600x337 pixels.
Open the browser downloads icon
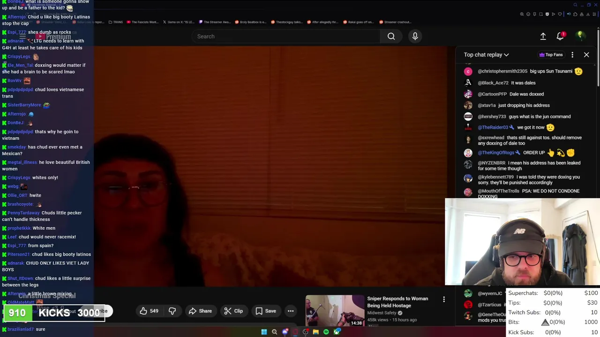click(x=588, y=14)
